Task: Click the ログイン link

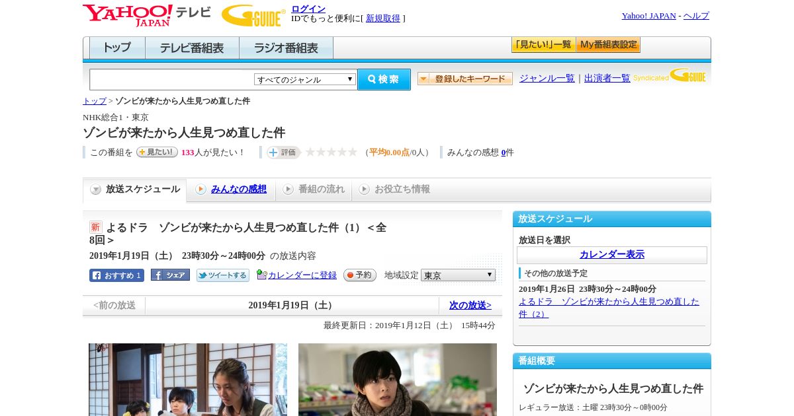Action: click(x=308, y=9)
